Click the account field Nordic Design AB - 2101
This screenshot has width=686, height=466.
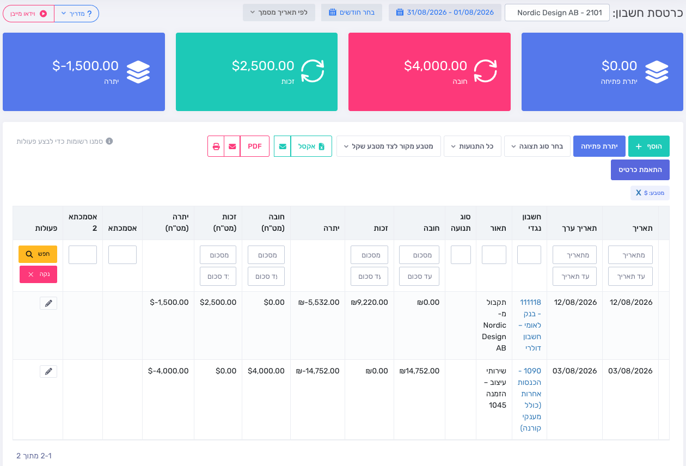(557, 13)
